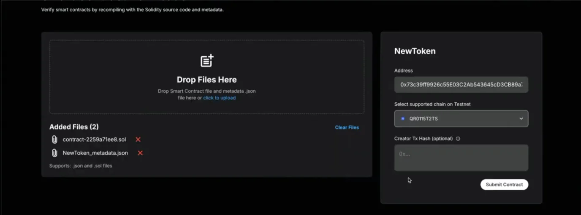Click into the Creator Tx Hash text box
Viewport: 581px width, 215px height.
[461, 158]
